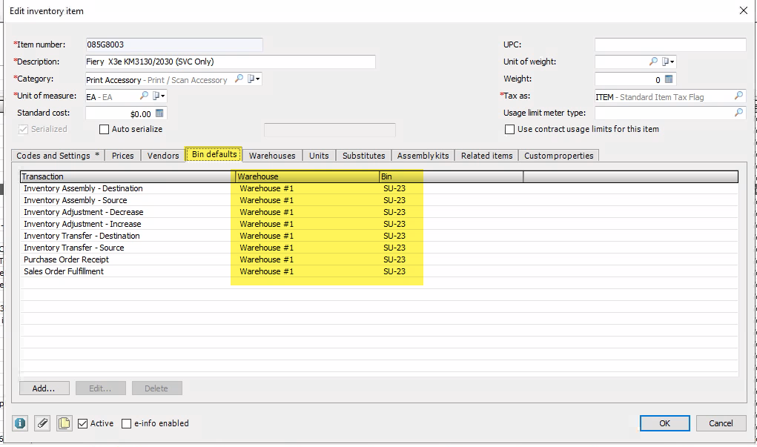Open the Category quick-menu dropdown icon

(254, 79)
